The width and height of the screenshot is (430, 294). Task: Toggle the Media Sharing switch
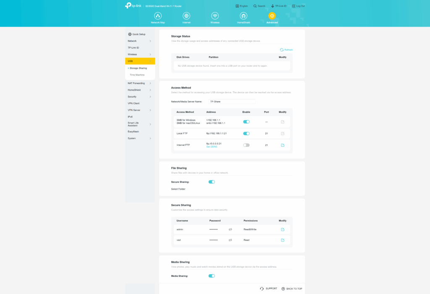click(x=212, y=276)
